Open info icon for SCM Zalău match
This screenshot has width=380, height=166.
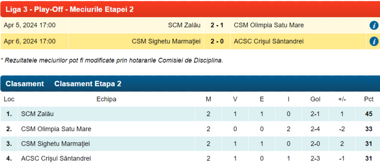[x=374, y=26]
